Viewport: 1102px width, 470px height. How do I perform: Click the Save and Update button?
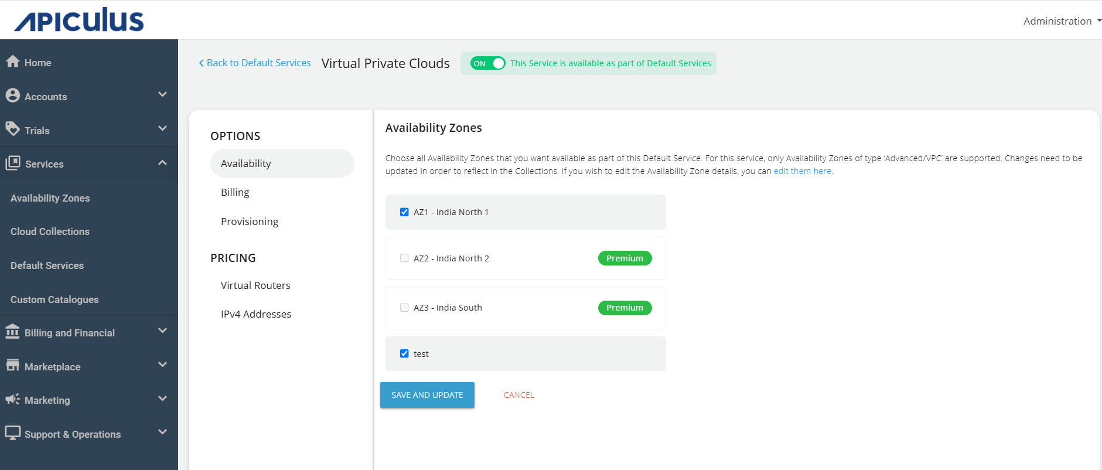point(427,395)
